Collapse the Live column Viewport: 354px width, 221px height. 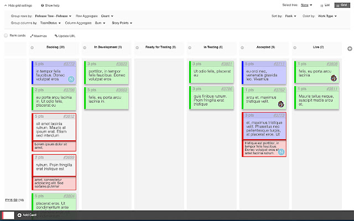coord(295,48)
